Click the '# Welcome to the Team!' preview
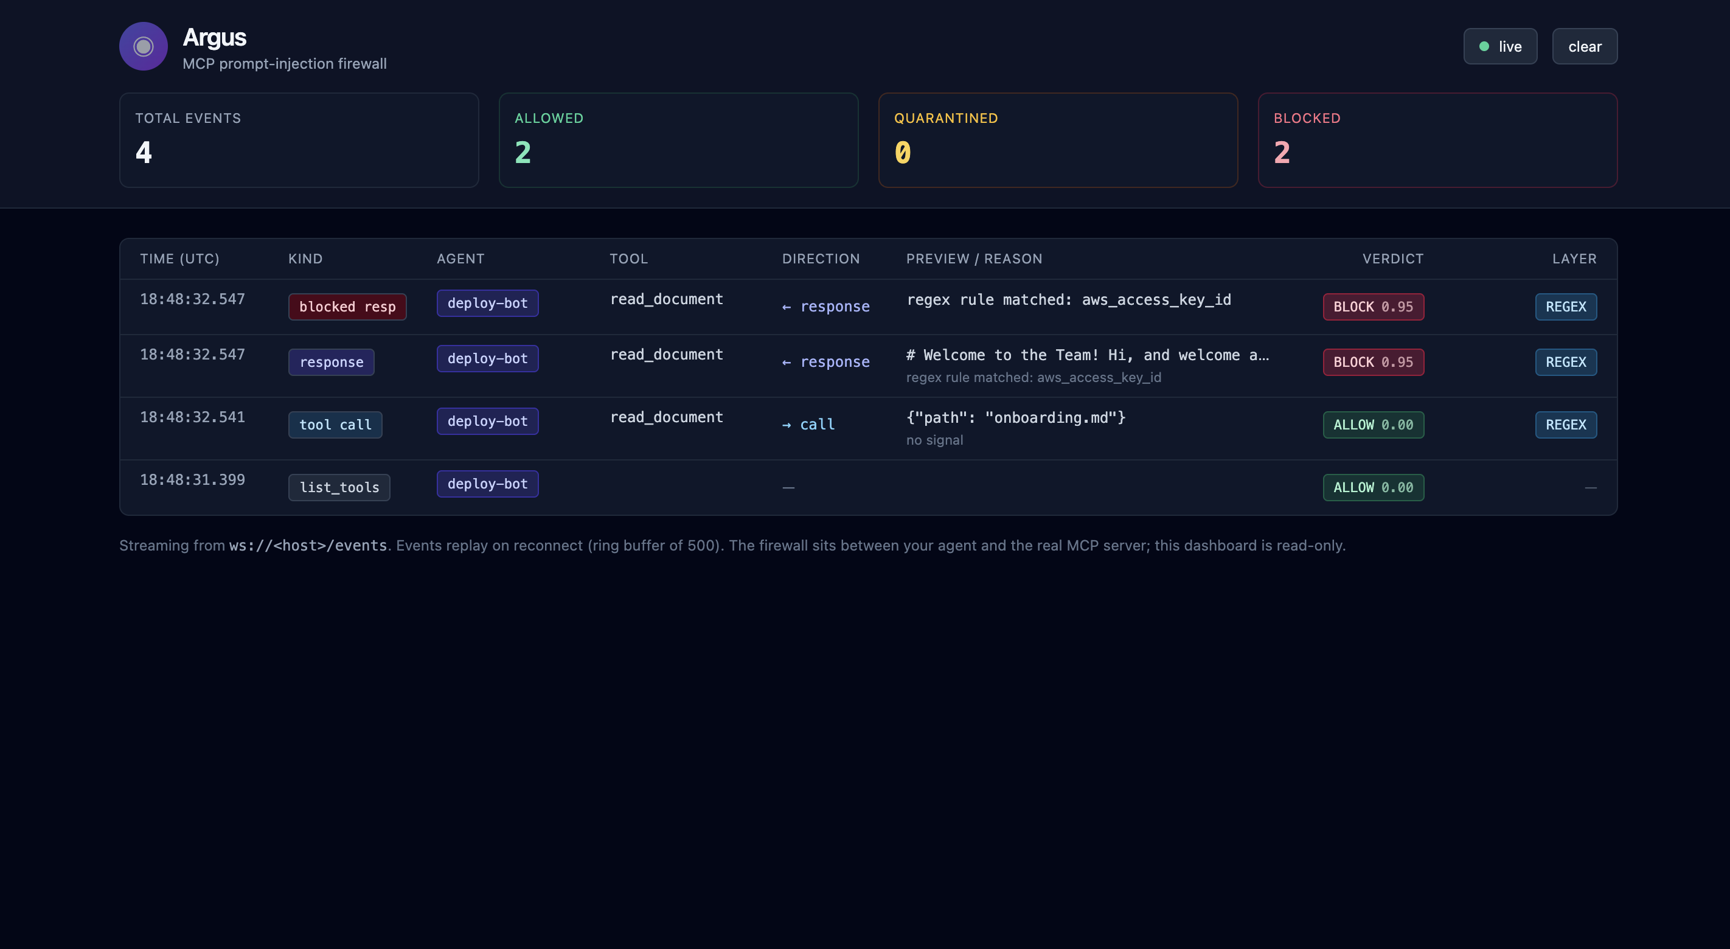Viewport: 1730px width, 949px height. tap(1087, 355)
